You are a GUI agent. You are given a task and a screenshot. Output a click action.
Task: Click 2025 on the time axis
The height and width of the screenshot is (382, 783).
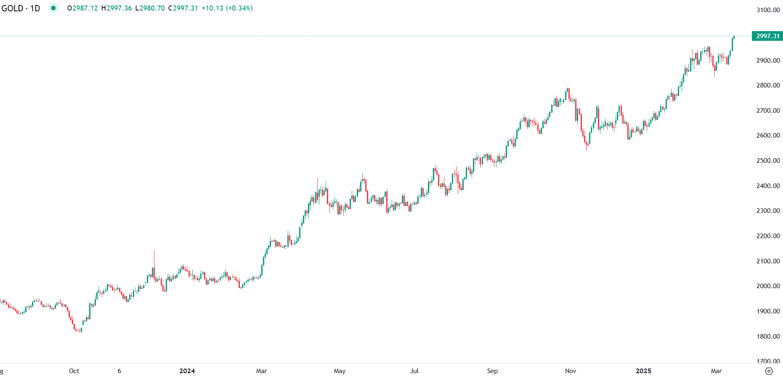coord(643,371)
